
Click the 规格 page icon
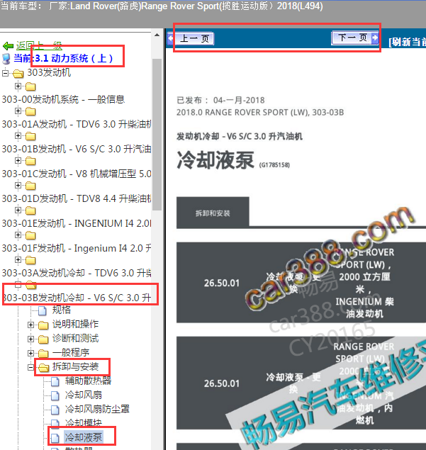43,310
